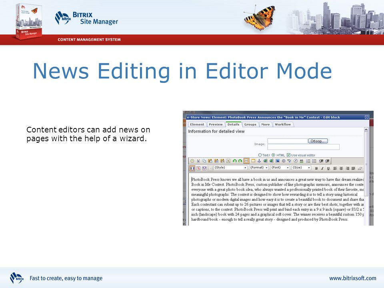The height and width of the screenshot is (288, 384).
Task: Switch to the Preview tab
Action: tap(216, 124)
